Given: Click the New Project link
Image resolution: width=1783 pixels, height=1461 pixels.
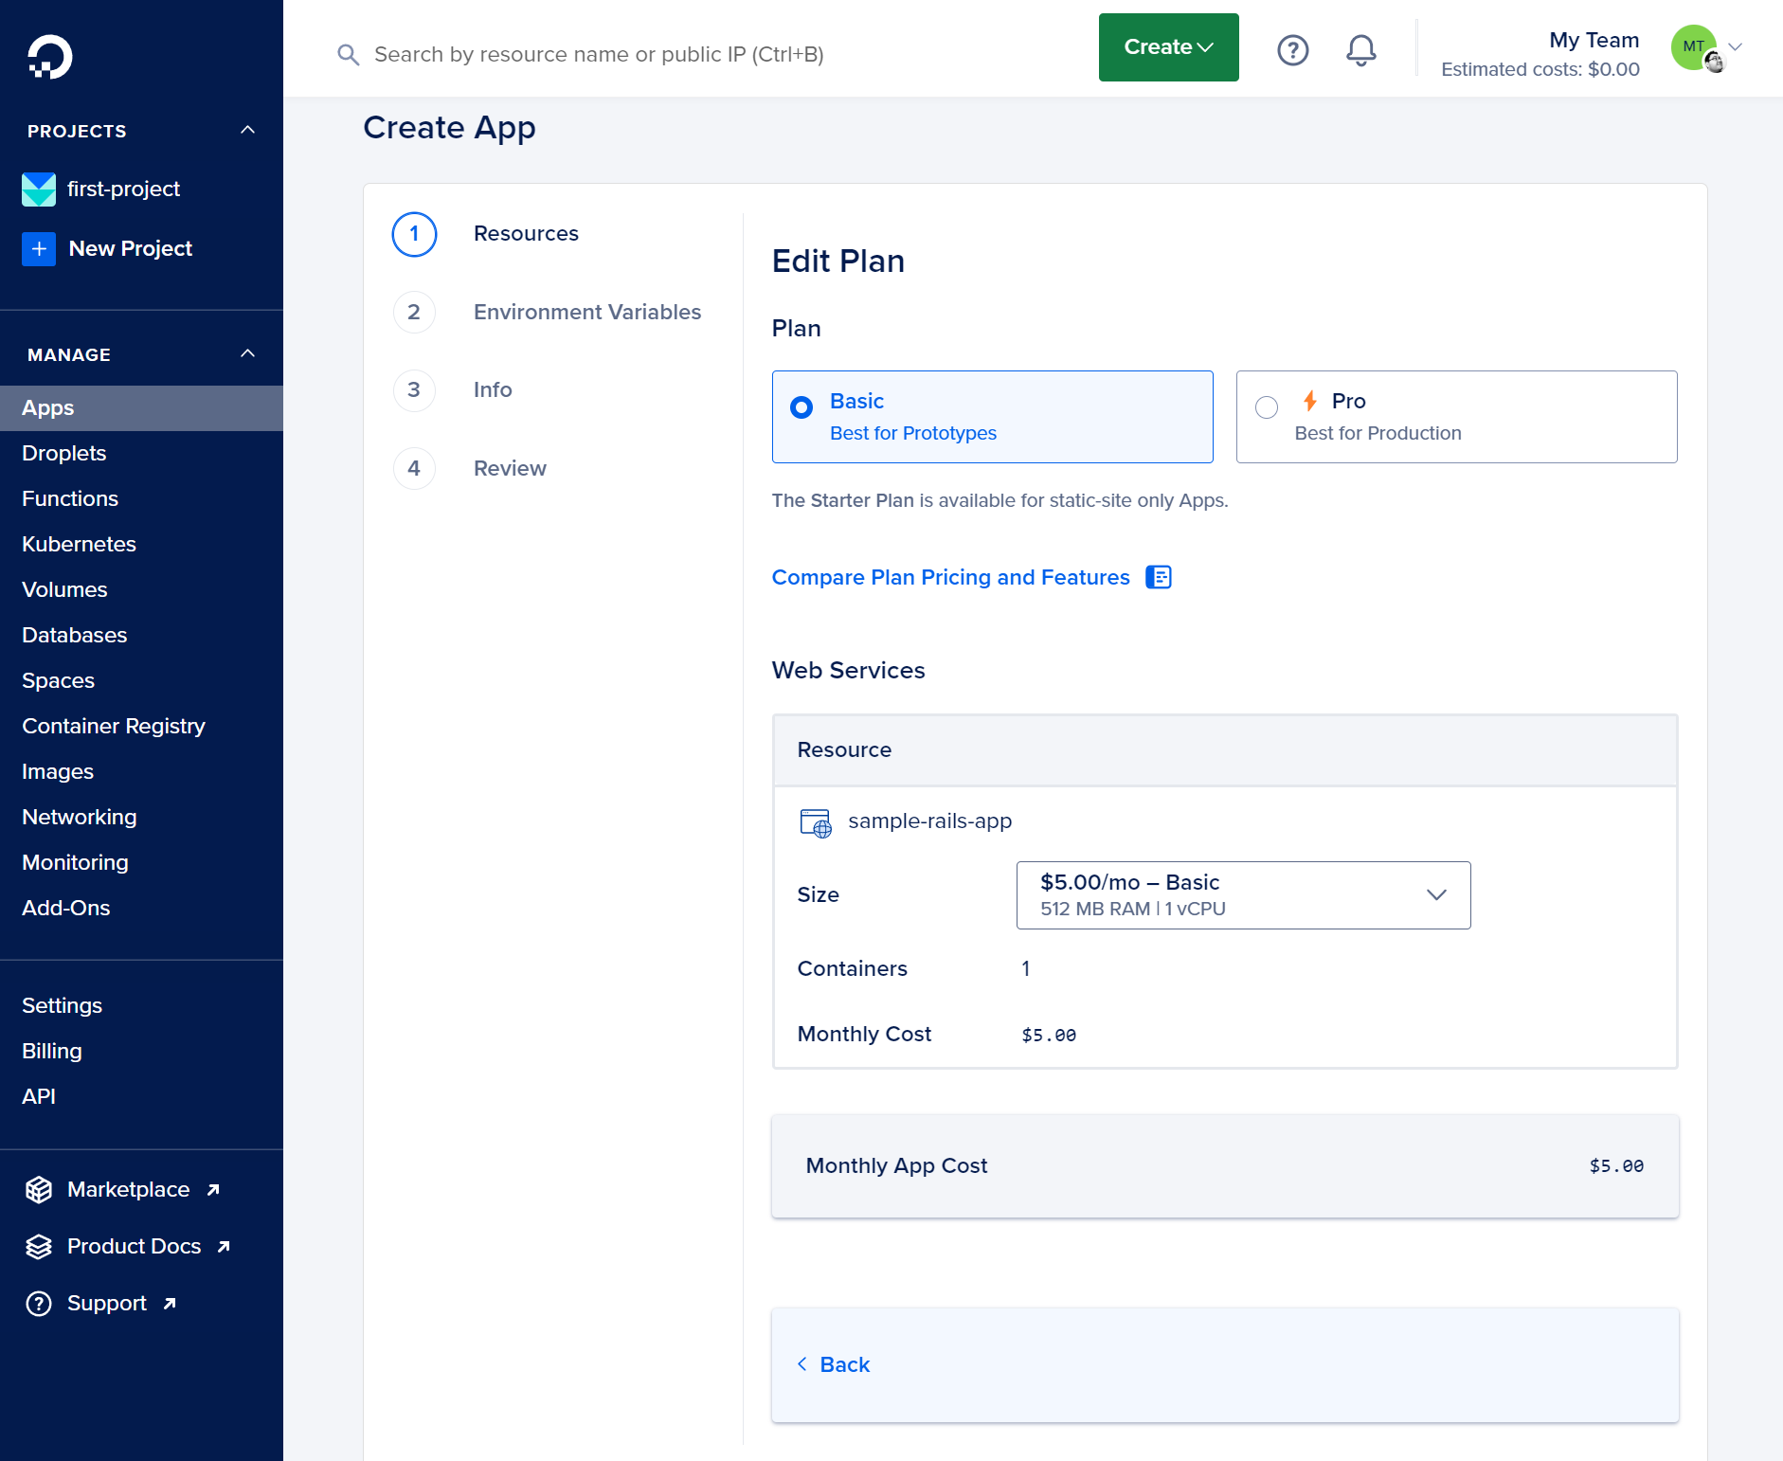Looking at the screenshot, I should tap(131, 249).
